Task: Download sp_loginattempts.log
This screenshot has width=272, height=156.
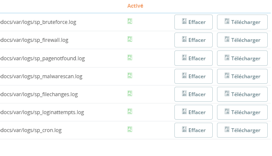Action: tap(242, 112)
